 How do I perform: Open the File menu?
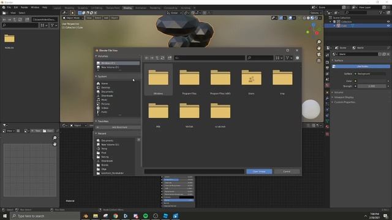click(x=9, y=7)
